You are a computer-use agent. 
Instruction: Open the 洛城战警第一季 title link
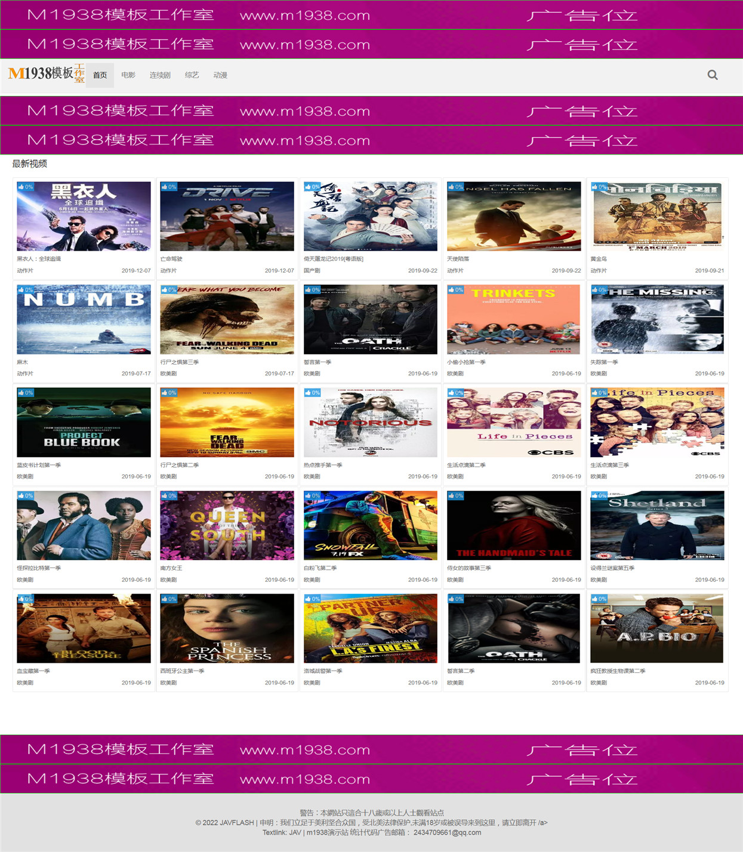click(323, 671)
